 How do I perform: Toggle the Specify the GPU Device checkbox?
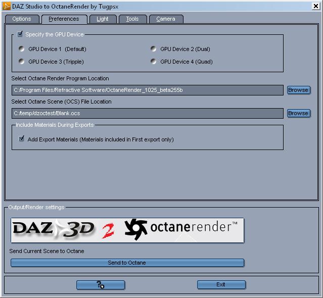click(x=20, y=34)
